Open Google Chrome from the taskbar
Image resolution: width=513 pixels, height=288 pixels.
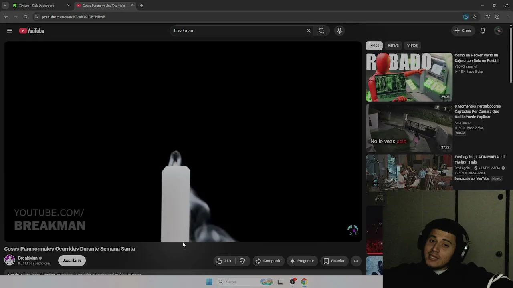click(304, 282)
